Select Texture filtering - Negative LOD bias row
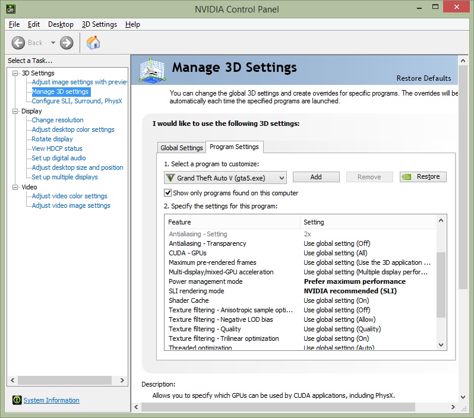This screenshot has width=474, height=418. 301,319
